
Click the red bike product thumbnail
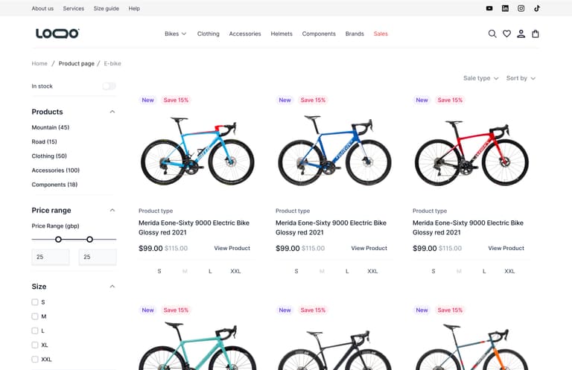(471, 152)
